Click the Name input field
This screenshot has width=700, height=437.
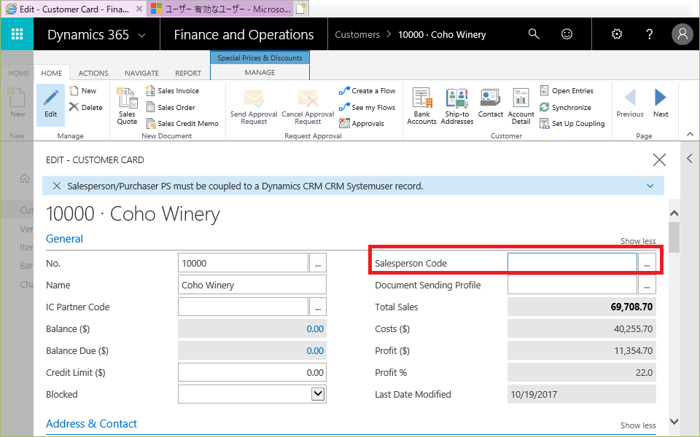click(252, 285)
